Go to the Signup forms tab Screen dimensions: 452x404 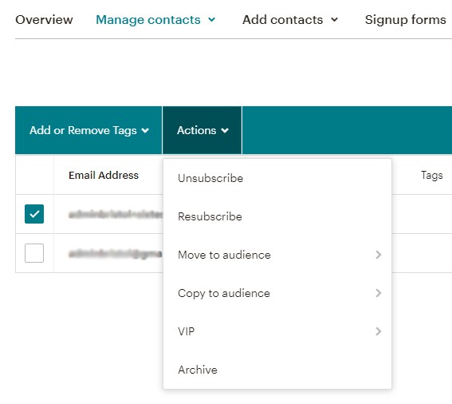(x=405, y=20)
